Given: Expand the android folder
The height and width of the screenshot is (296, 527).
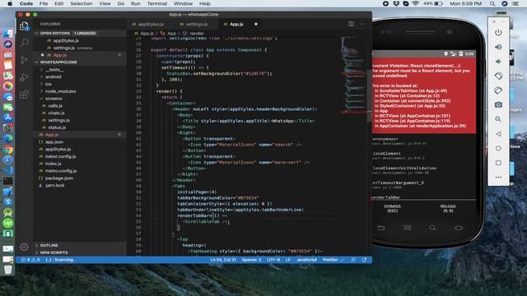Looking at the screenshot, I should [80, 76].
